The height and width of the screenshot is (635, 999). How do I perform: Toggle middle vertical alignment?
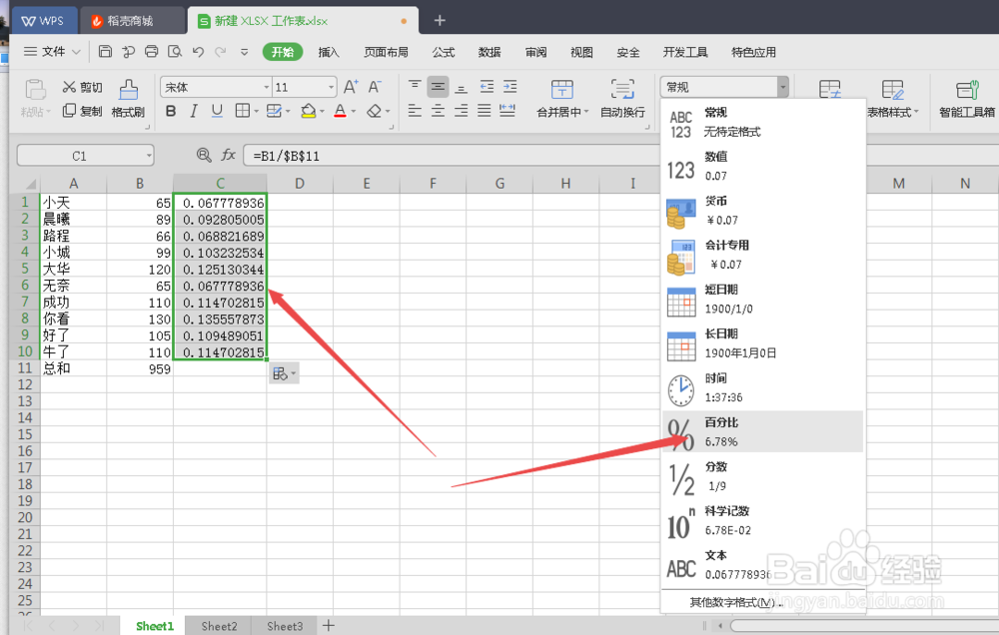[438, 87]
